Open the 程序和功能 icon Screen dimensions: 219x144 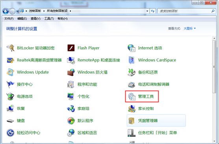click(x=71, y=85)
